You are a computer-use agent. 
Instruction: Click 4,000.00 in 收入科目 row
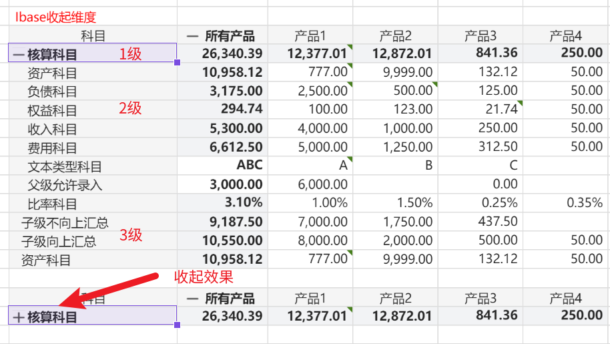coord(322,128)
